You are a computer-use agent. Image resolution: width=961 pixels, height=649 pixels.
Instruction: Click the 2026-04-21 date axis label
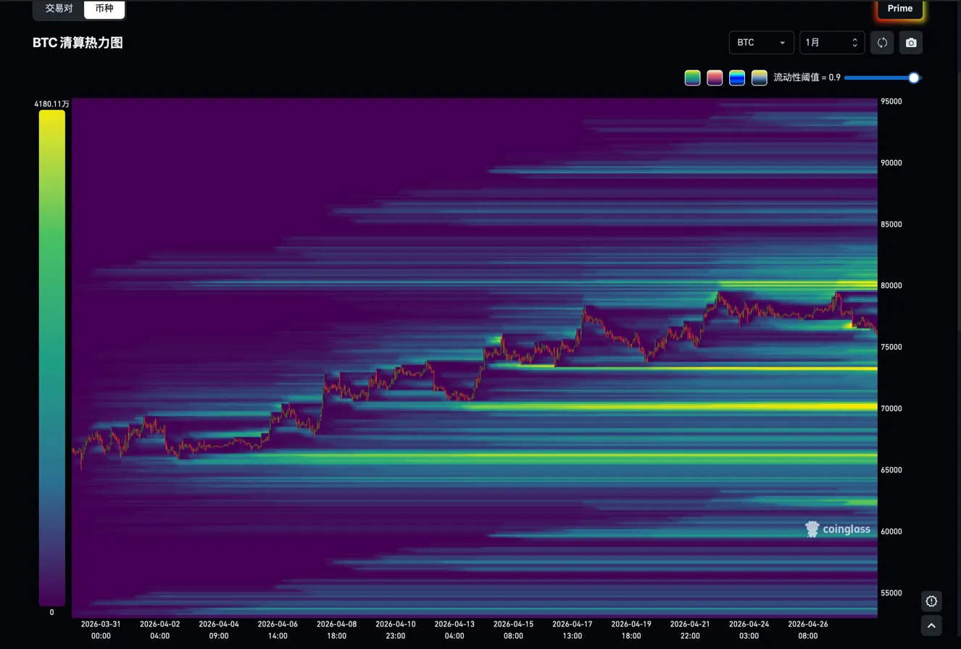(690, 629)
